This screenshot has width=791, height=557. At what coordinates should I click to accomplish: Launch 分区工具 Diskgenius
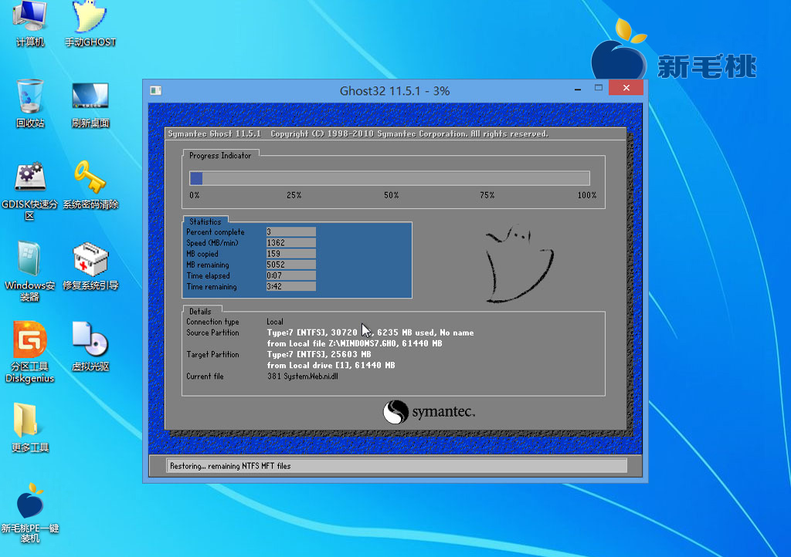pos(30,352)
